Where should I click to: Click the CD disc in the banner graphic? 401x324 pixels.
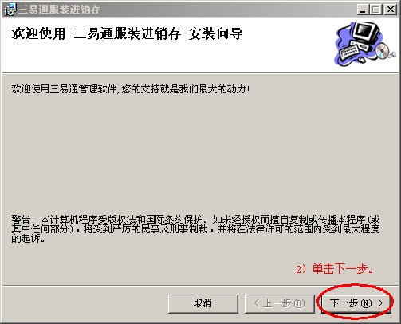[382, 50]
